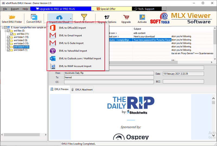The image size is (217, 146).
Task: Open the Convert EMLX tool
Action: [x=34, y=19]
